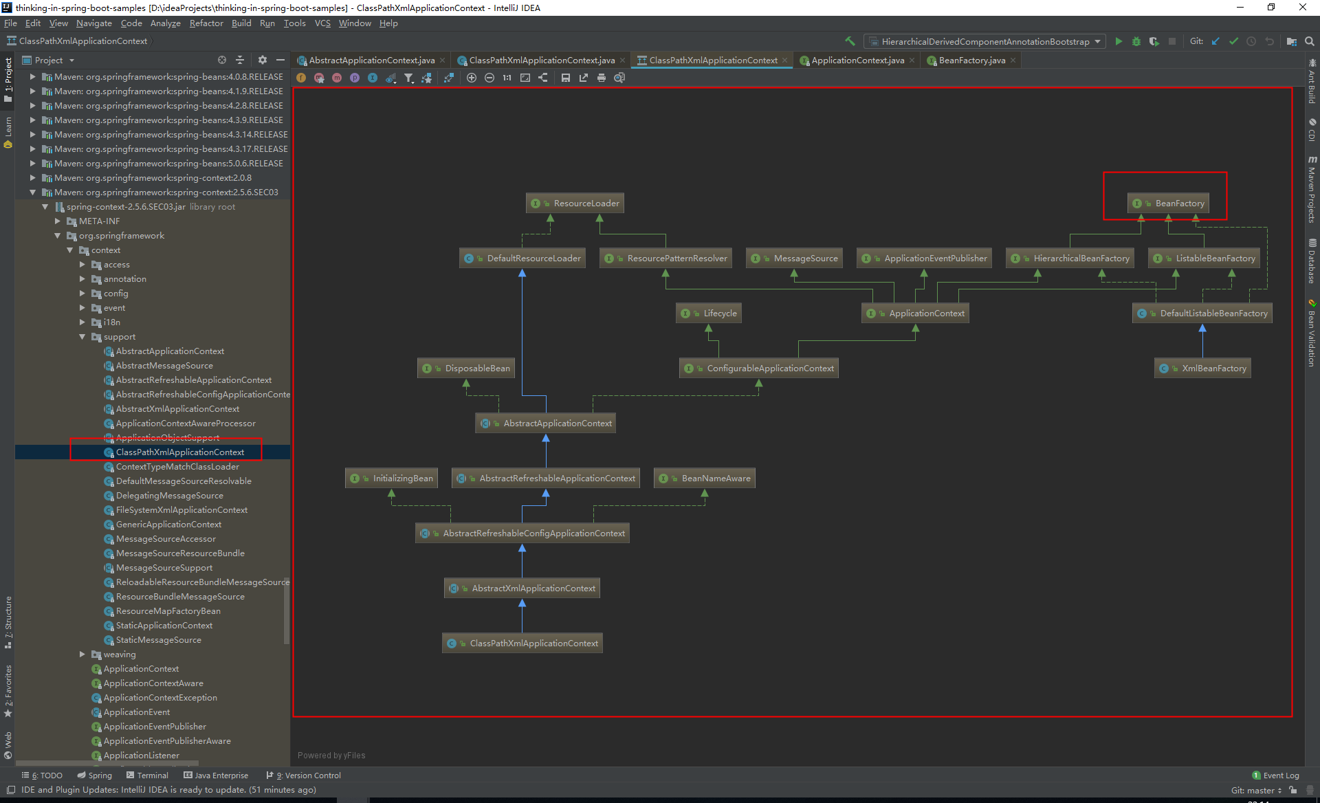The image size is (1320, 803).
Task: Click the Apply Current Layout icon
Action: click(543, 78)
